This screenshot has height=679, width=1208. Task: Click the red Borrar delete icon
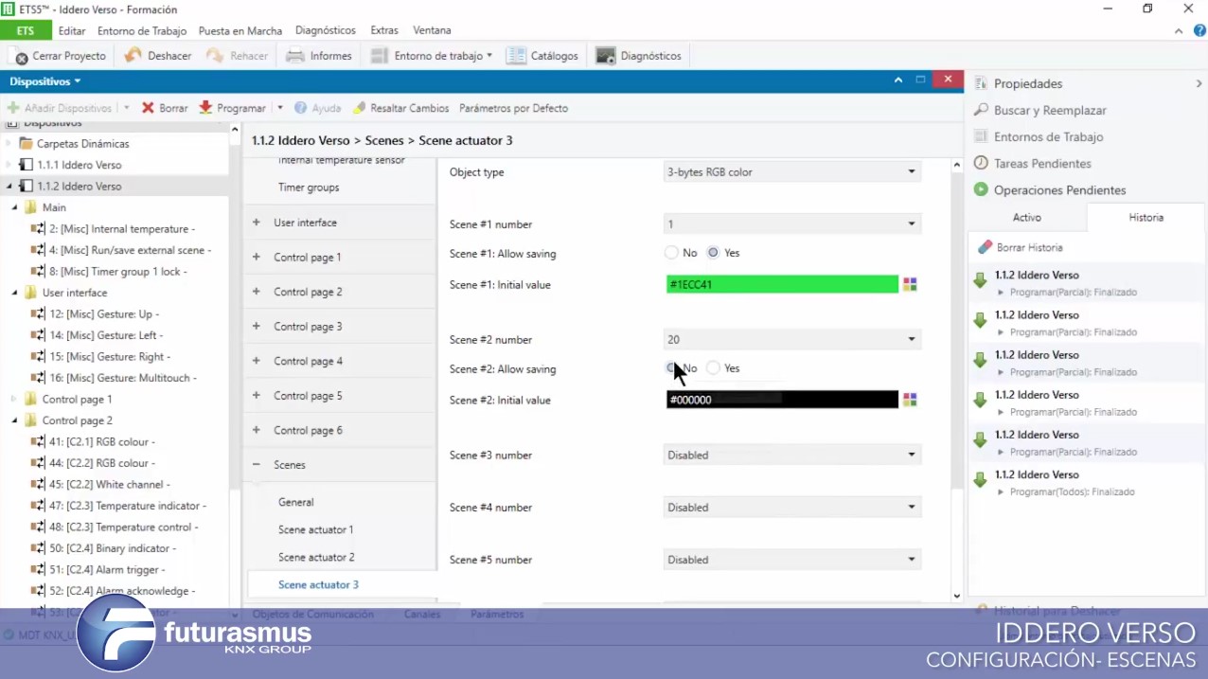148,108
